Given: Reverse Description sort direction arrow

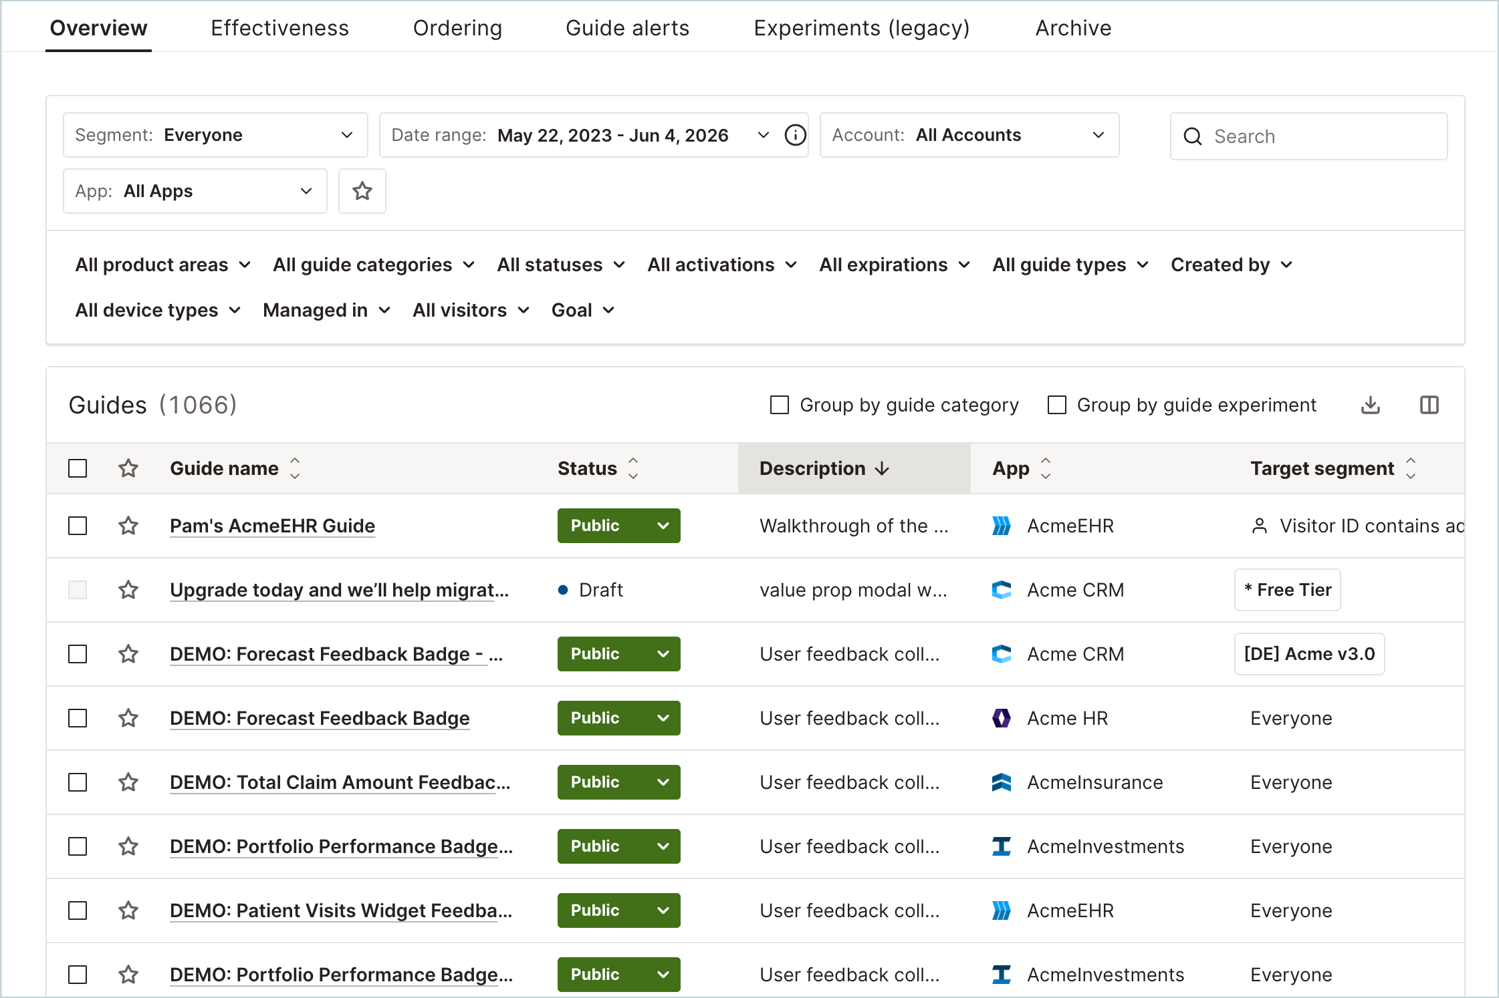Looking at the screenshot, I should tap(883, 469).
